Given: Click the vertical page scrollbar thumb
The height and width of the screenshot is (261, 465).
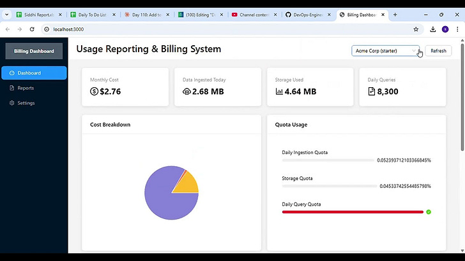Looking at the screenshot, I should tap(462, 97).
